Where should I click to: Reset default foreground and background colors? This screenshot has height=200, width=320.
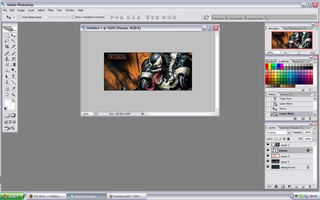coord(5,108)
